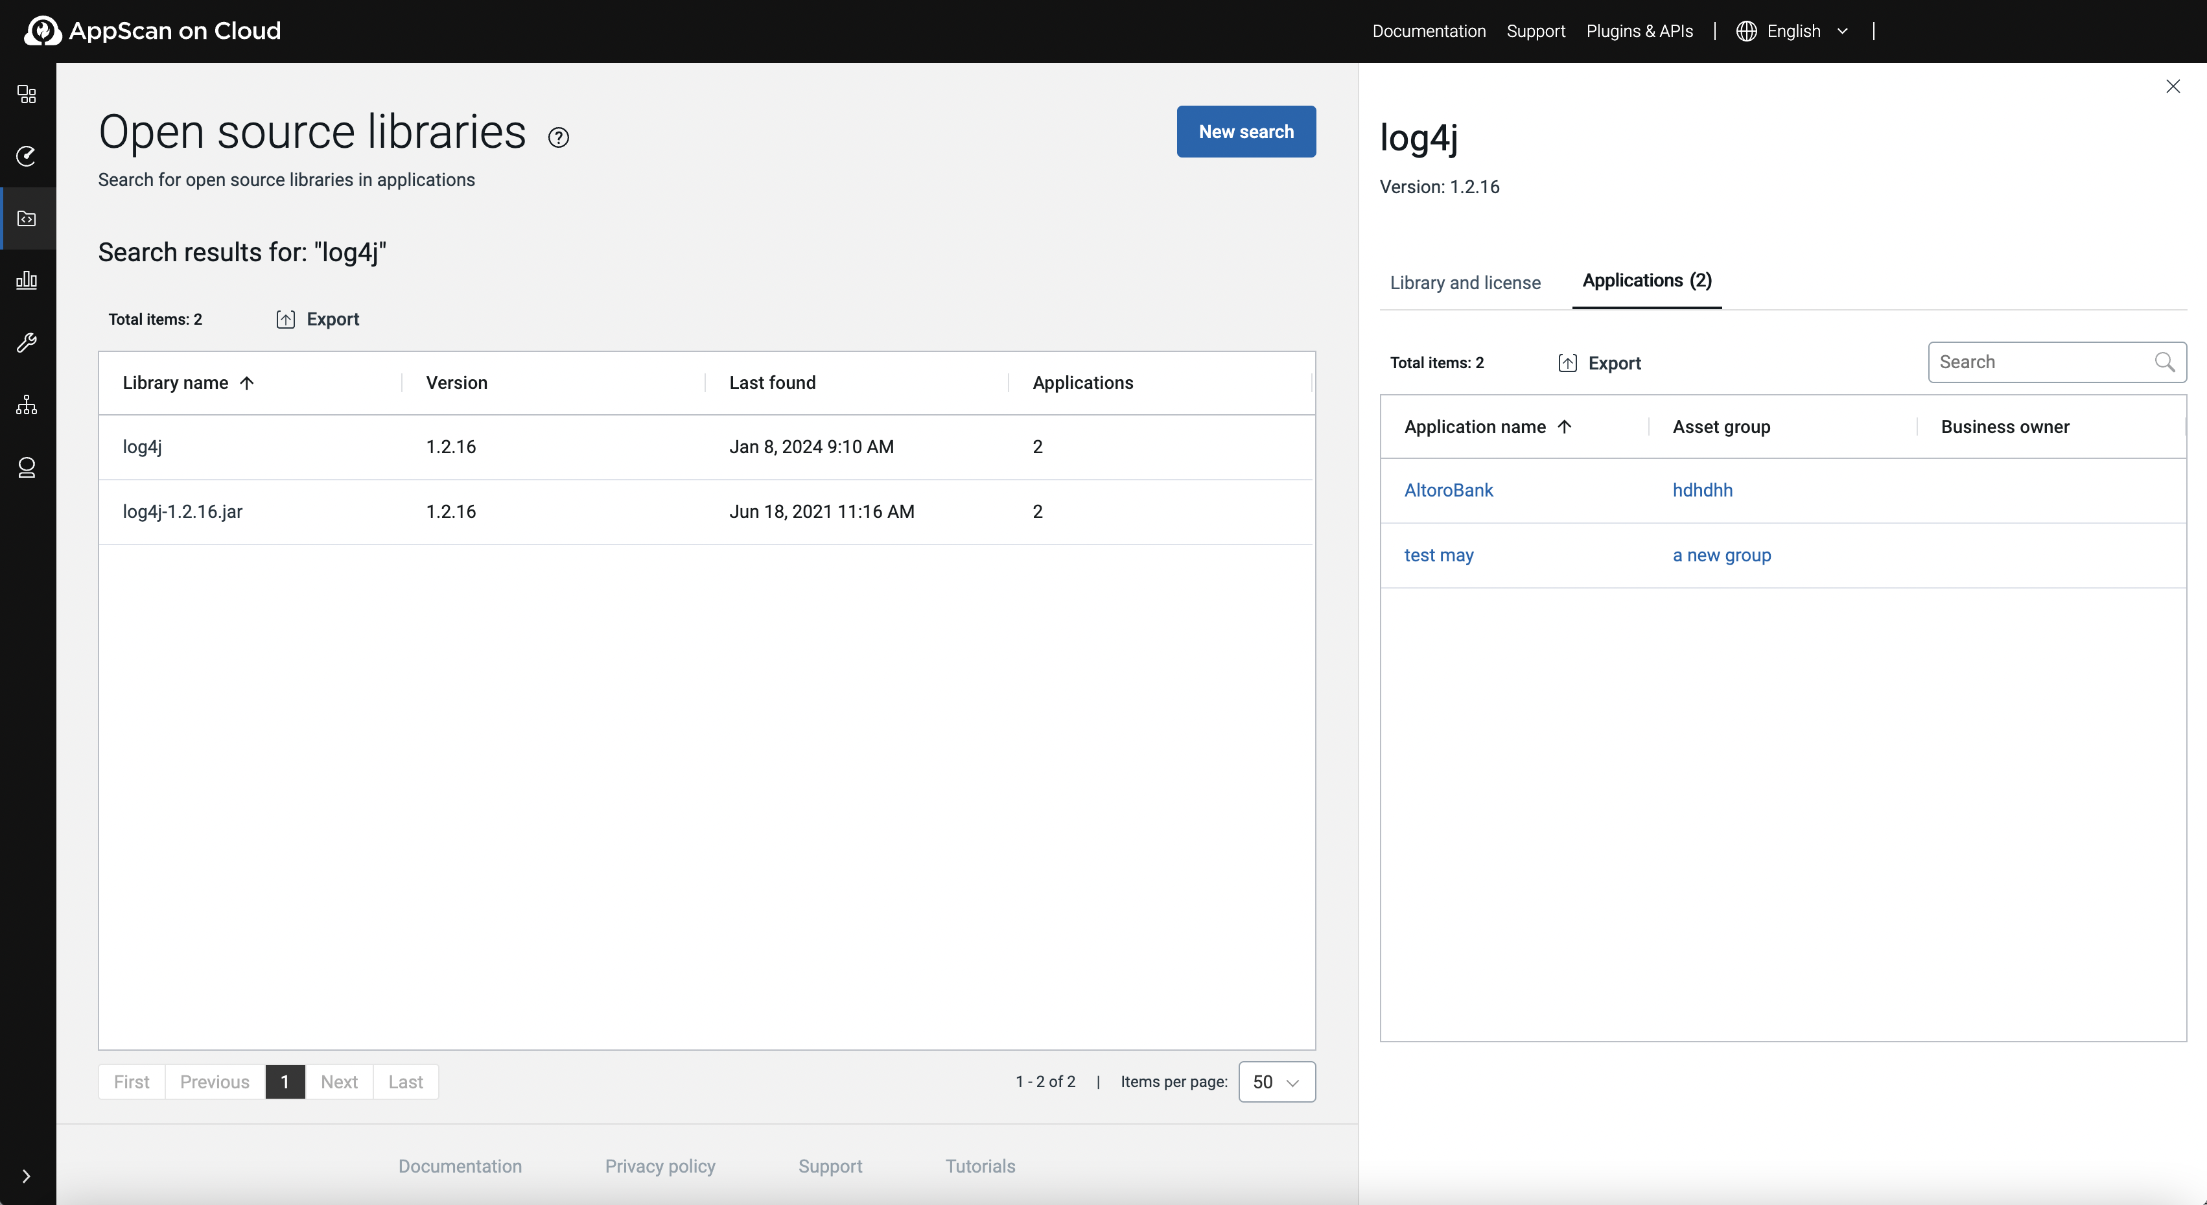
Task: Select the Applications (2) tab
Action: tap(1646, 281)
